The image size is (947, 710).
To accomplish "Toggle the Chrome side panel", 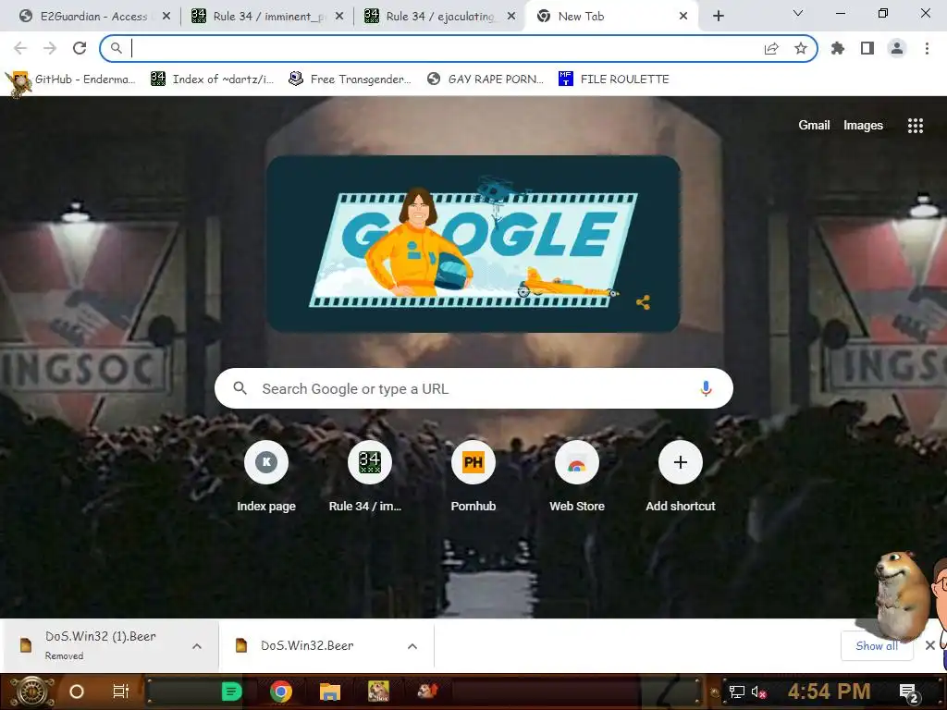I will coord(867,48).
